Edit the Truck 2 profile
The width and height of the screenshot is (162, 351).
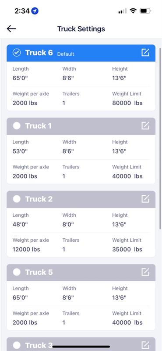145,199
